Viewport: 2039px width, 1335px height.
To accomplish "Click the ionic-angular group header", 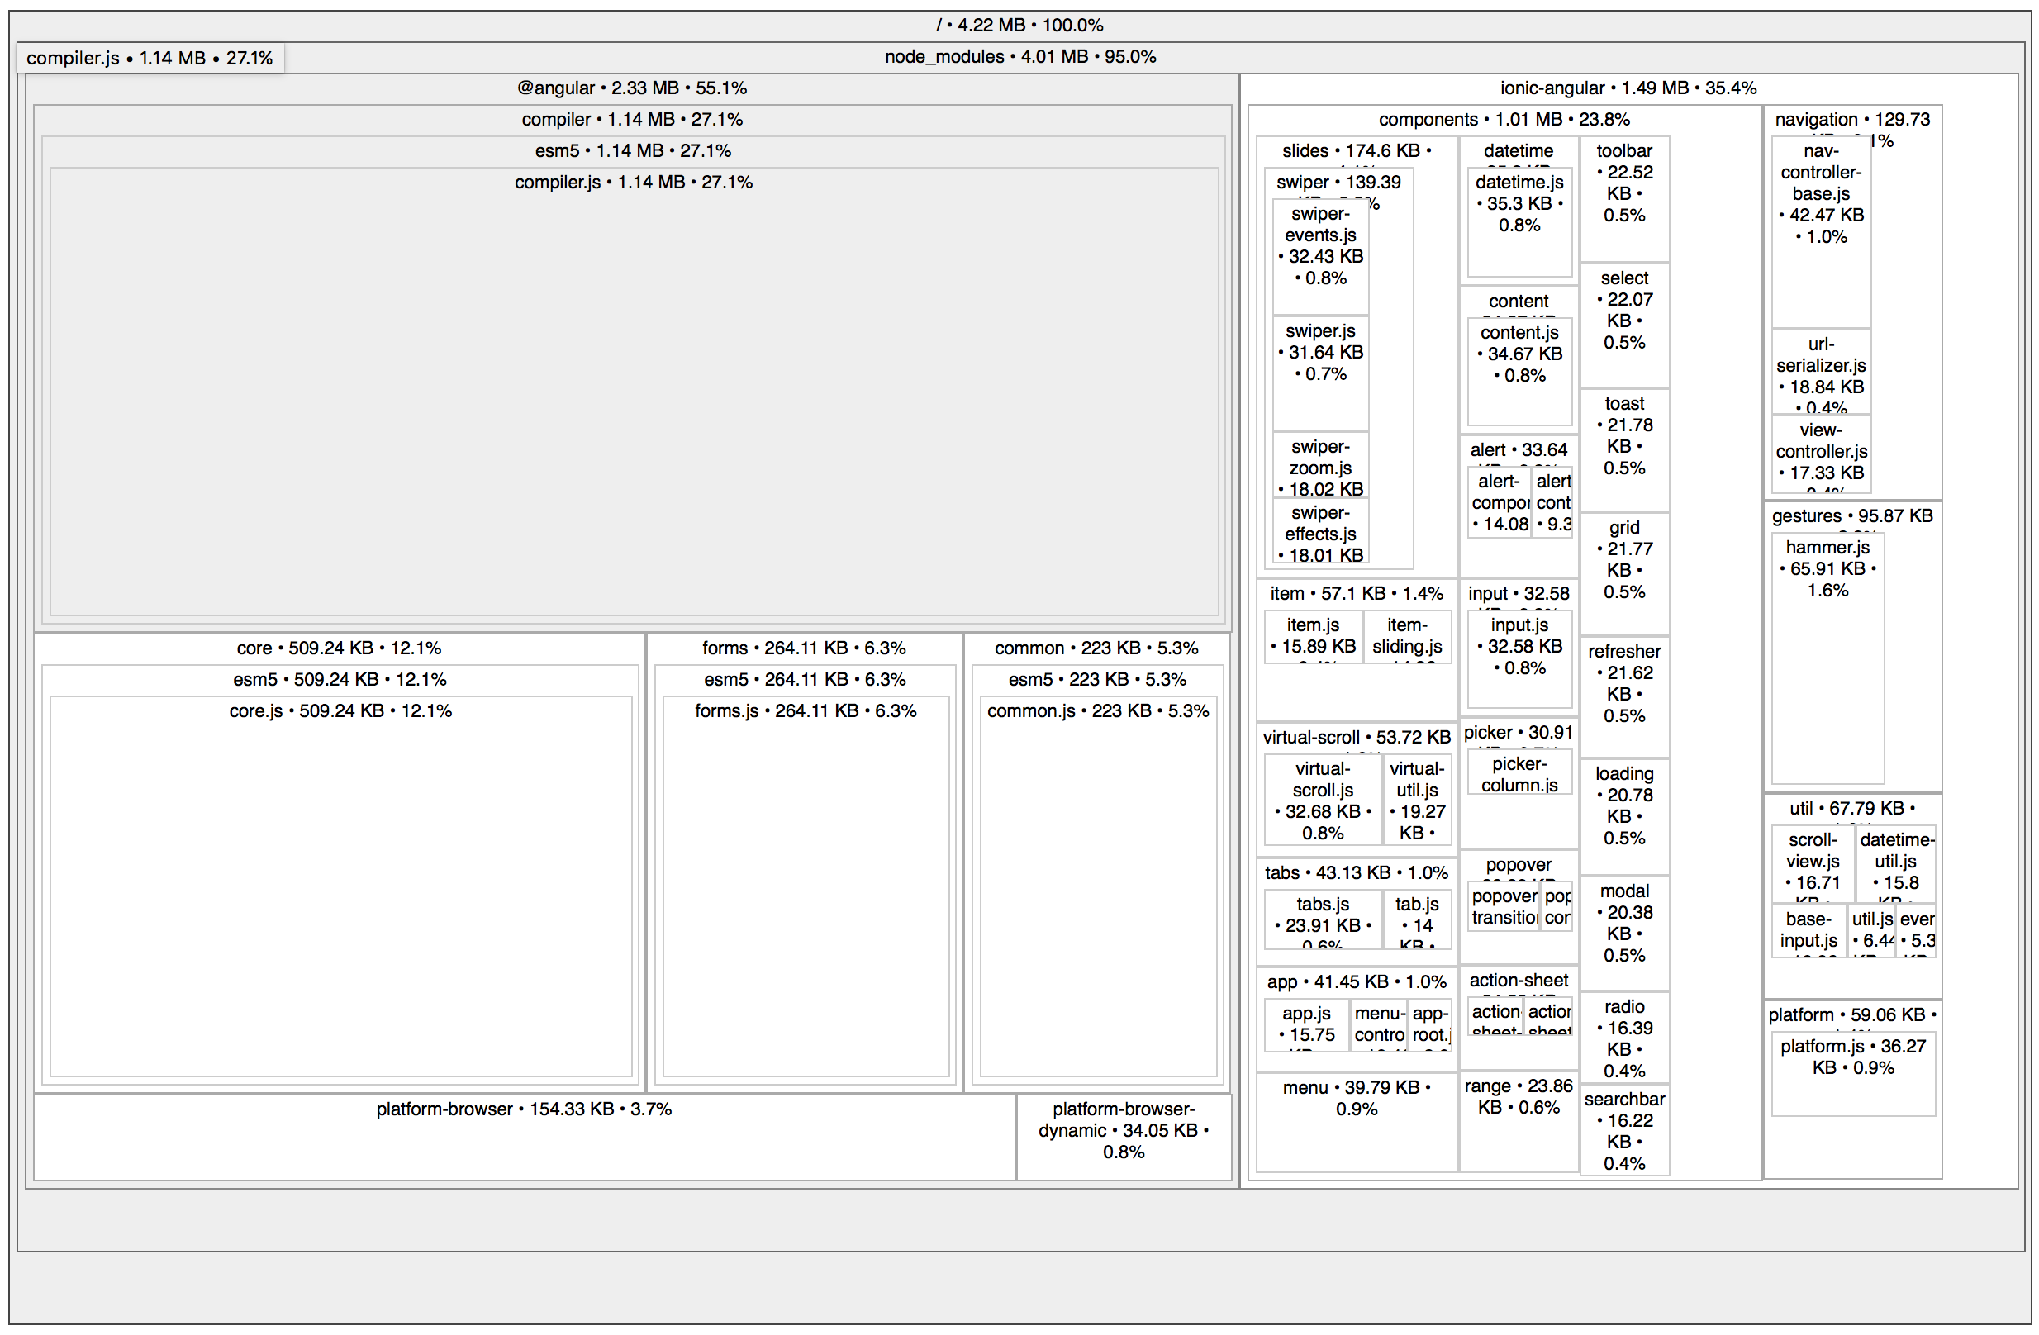I will 1627,88.
